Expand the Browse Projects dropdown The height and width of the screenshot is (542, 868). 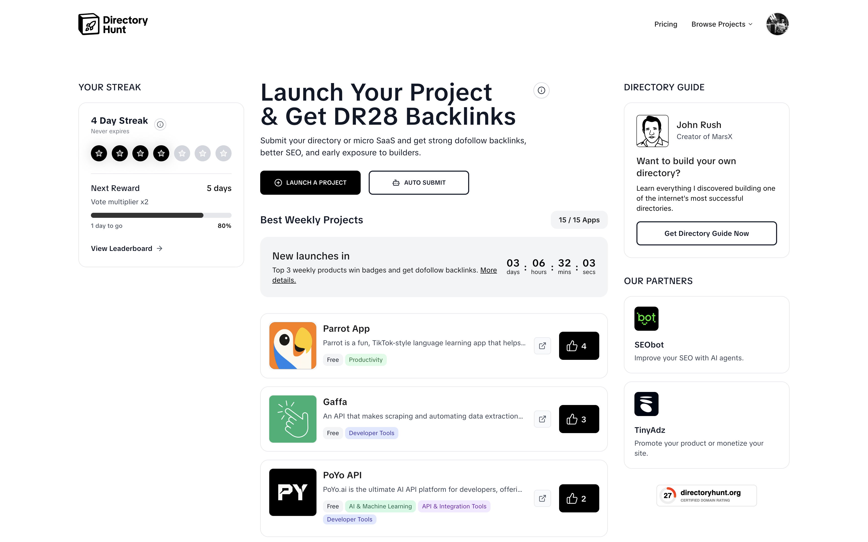pos(722,24)
